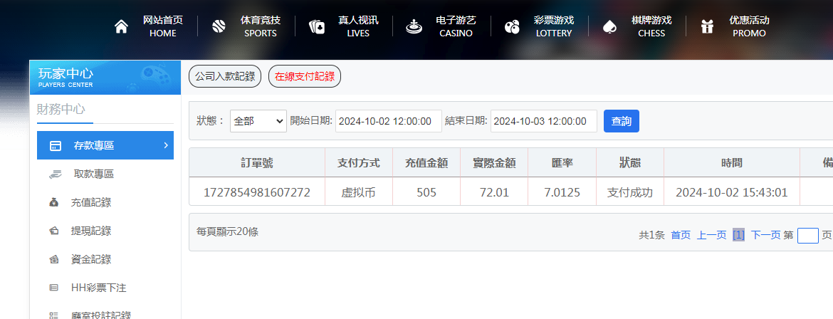Image resolution: width=833 pixels, height=319 pixels.
Task: Click the sports ball icon
Action: (219, 26)
